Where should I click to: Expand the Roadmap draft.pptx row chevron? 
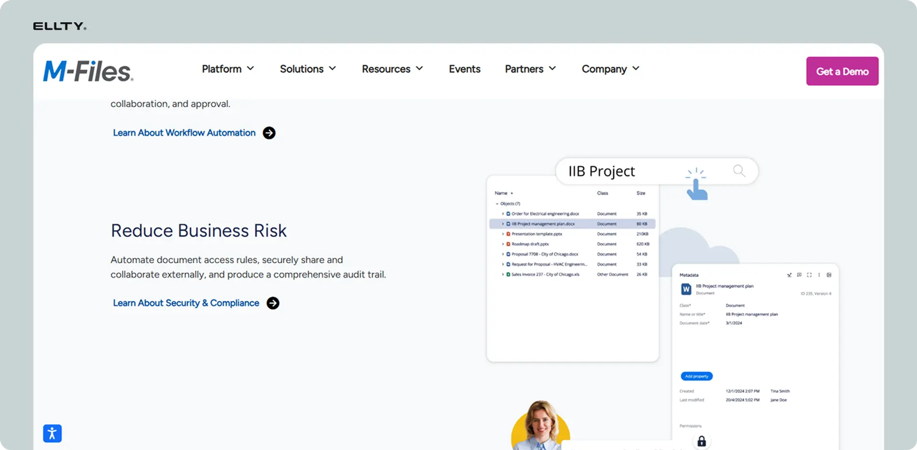[x=503, y=244]
